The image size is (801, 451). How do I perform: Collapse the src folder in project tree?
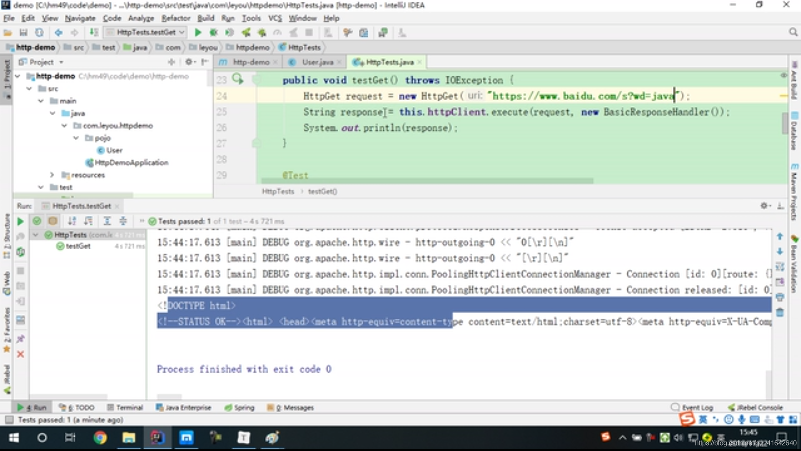[29, 89]
